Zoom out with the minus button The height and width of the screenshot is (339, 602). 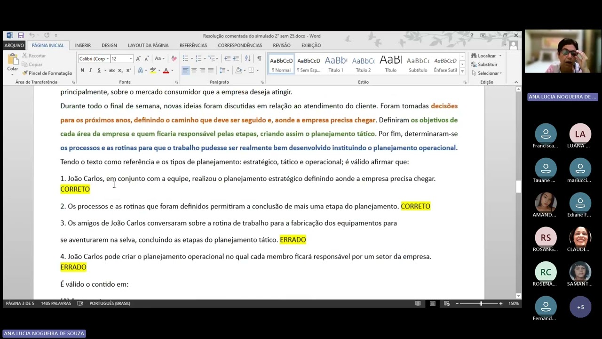(x=457, y=304)
